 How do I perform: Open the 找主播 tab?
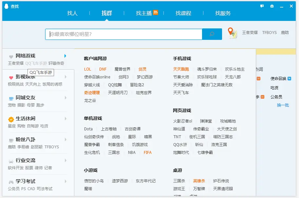[144, 13]
